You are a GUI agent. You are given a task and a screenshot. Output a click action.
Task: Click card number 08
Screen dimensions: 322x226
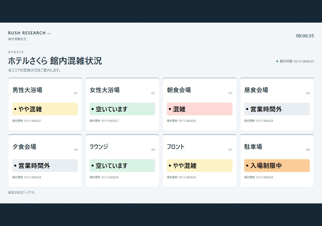click(308, 150)
